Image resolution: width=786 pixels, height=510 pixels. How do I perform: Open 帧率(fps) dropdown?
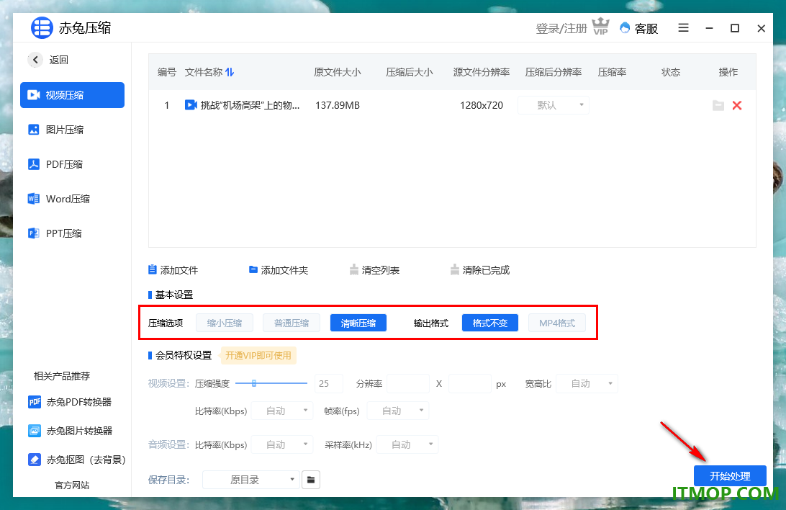tap(398, 411)
